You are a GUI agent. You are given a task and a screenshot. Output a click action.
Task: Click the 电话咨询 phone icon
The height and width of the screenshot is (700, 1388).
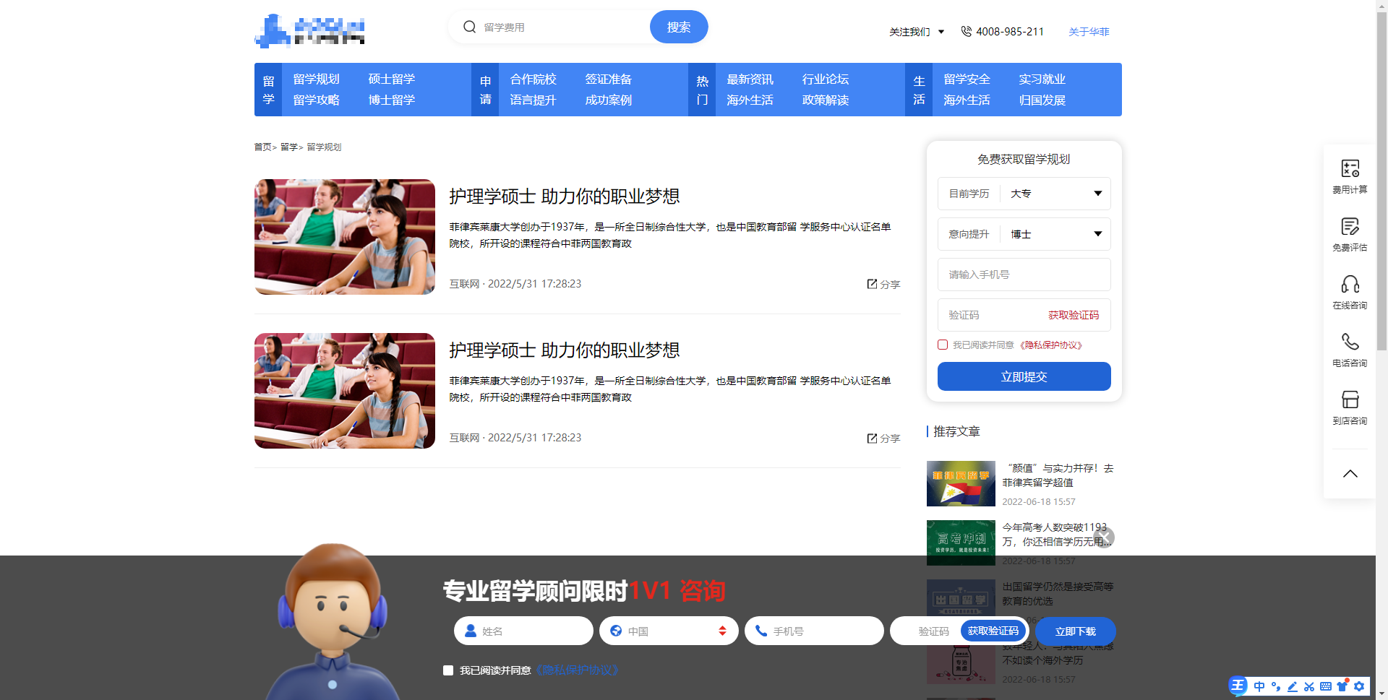pos(1350,342)
